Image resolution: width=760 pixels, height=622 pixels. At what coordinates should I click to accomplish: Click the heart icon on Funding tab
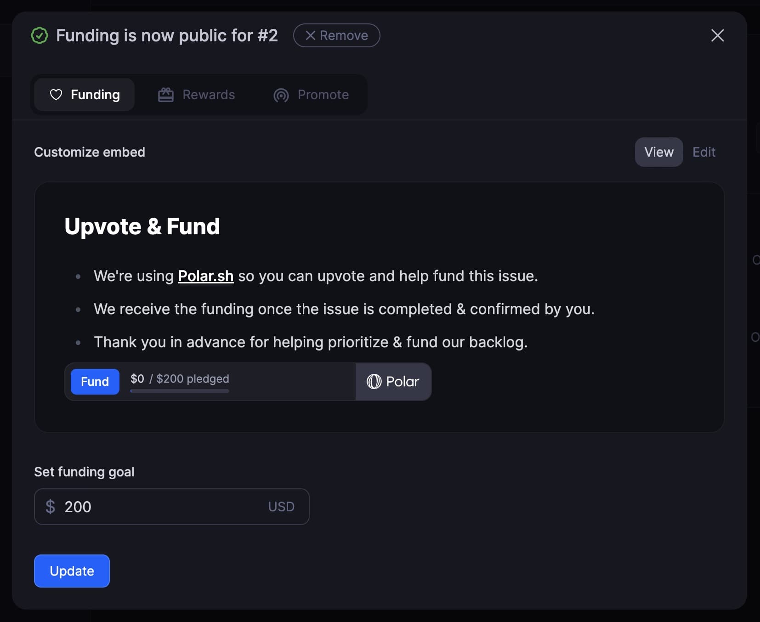(x=56, y=95)
